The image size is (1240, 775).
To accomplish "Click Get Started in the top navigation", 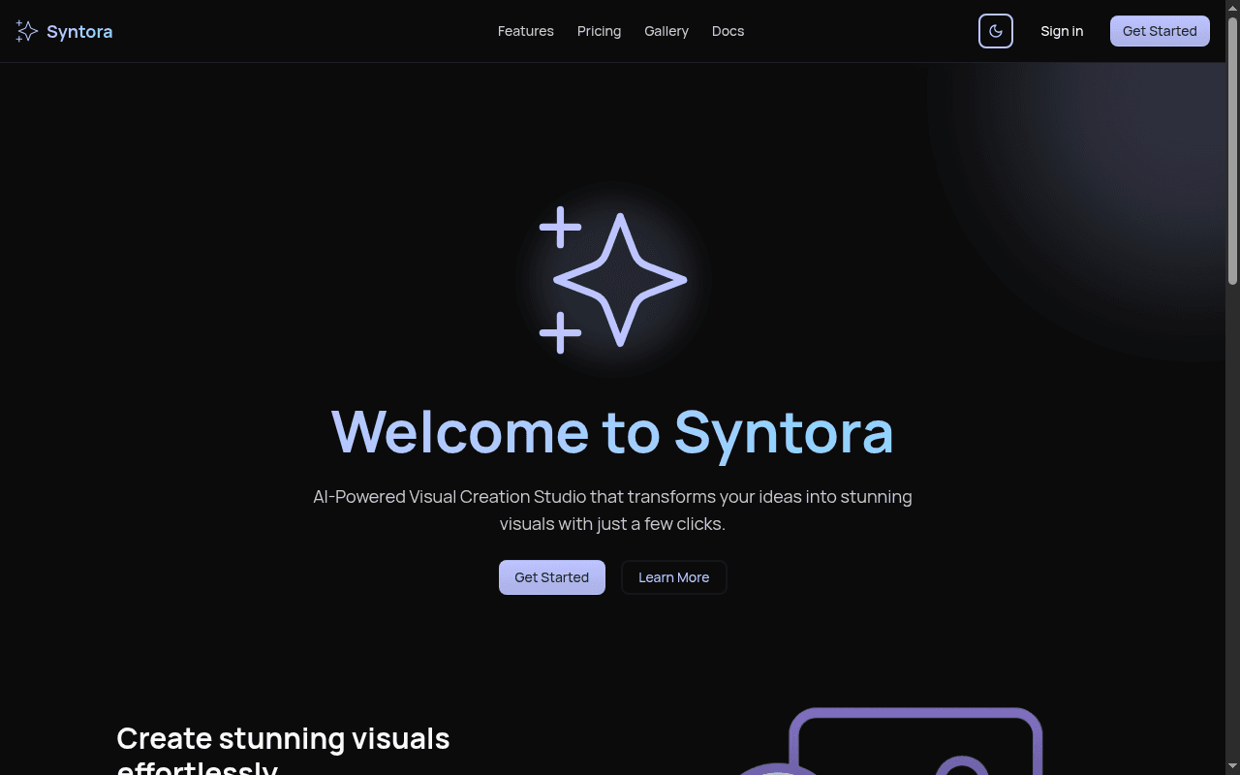I will [x=1160, y=31].
